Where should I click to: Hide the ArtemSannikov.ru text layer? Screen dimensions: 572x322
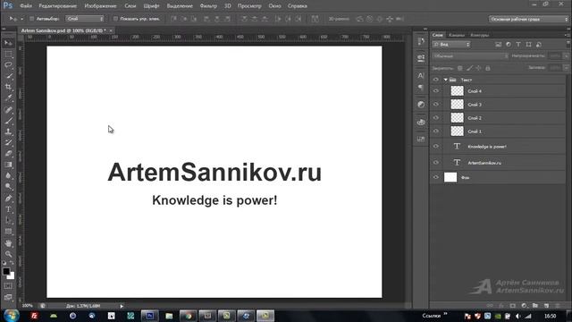(436, 163)
